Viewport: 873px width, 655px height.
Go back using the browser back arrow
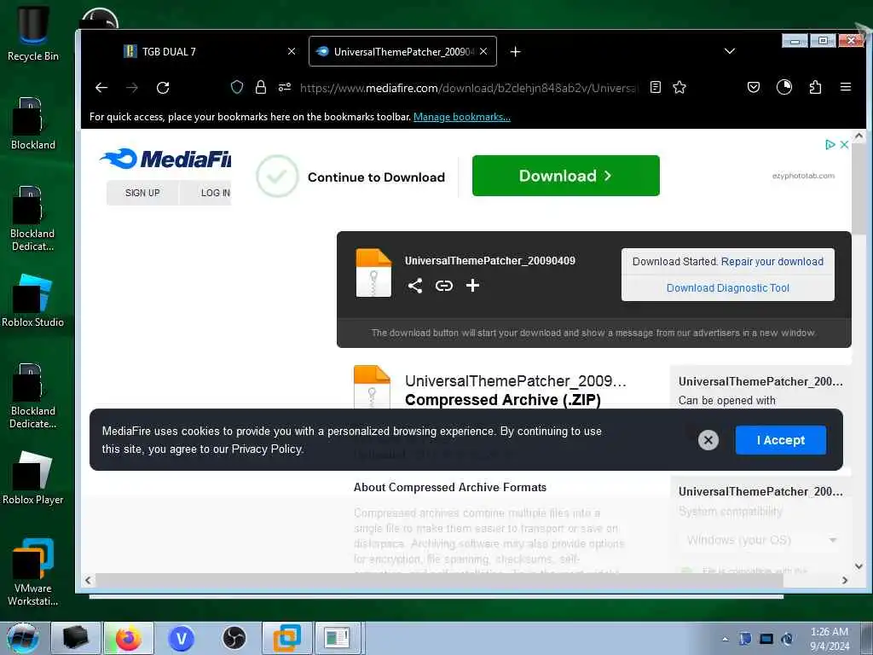101,88
